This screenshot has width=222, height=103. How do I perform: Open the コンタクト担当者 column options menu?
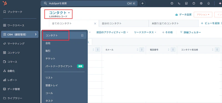coord(217,50)
